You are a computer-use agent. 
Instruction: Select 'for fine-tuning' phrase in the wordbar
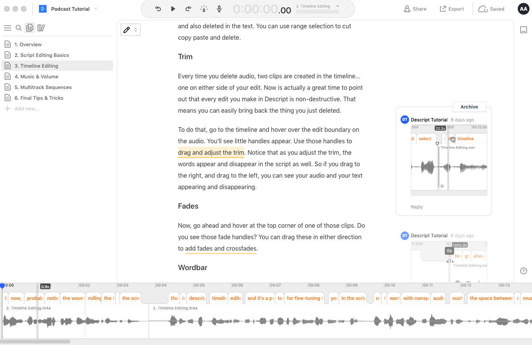305,298
